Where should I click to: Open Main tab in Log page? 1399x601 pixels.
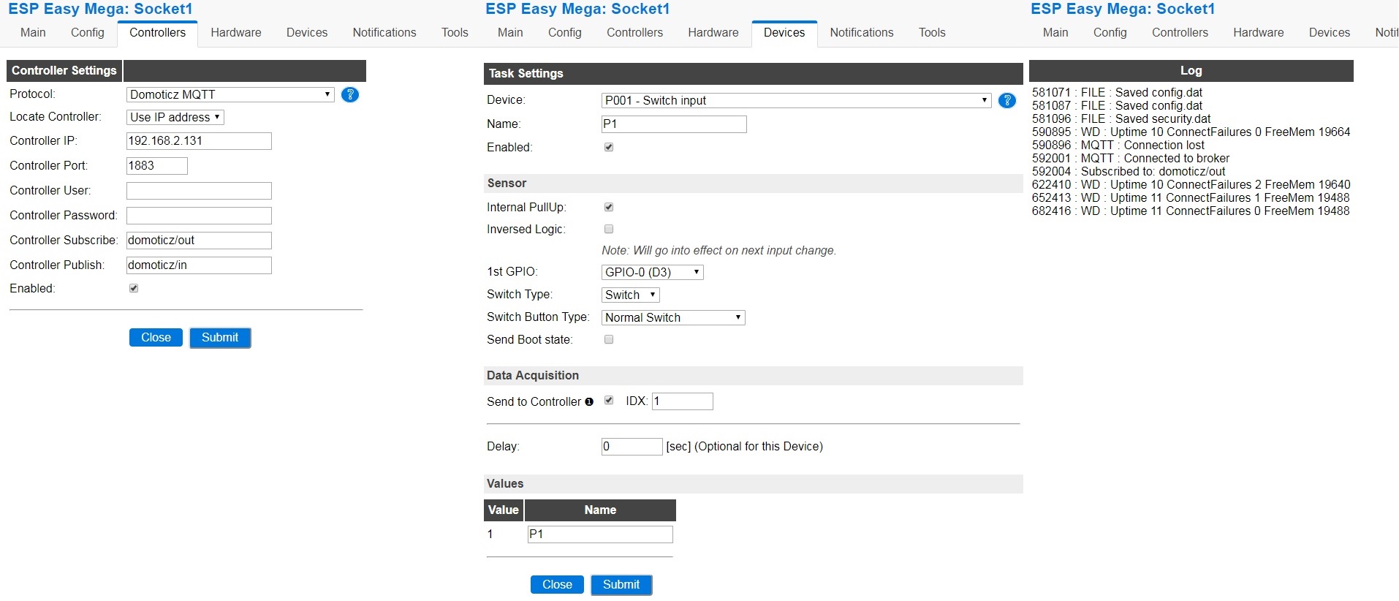tap(1055, 32)
